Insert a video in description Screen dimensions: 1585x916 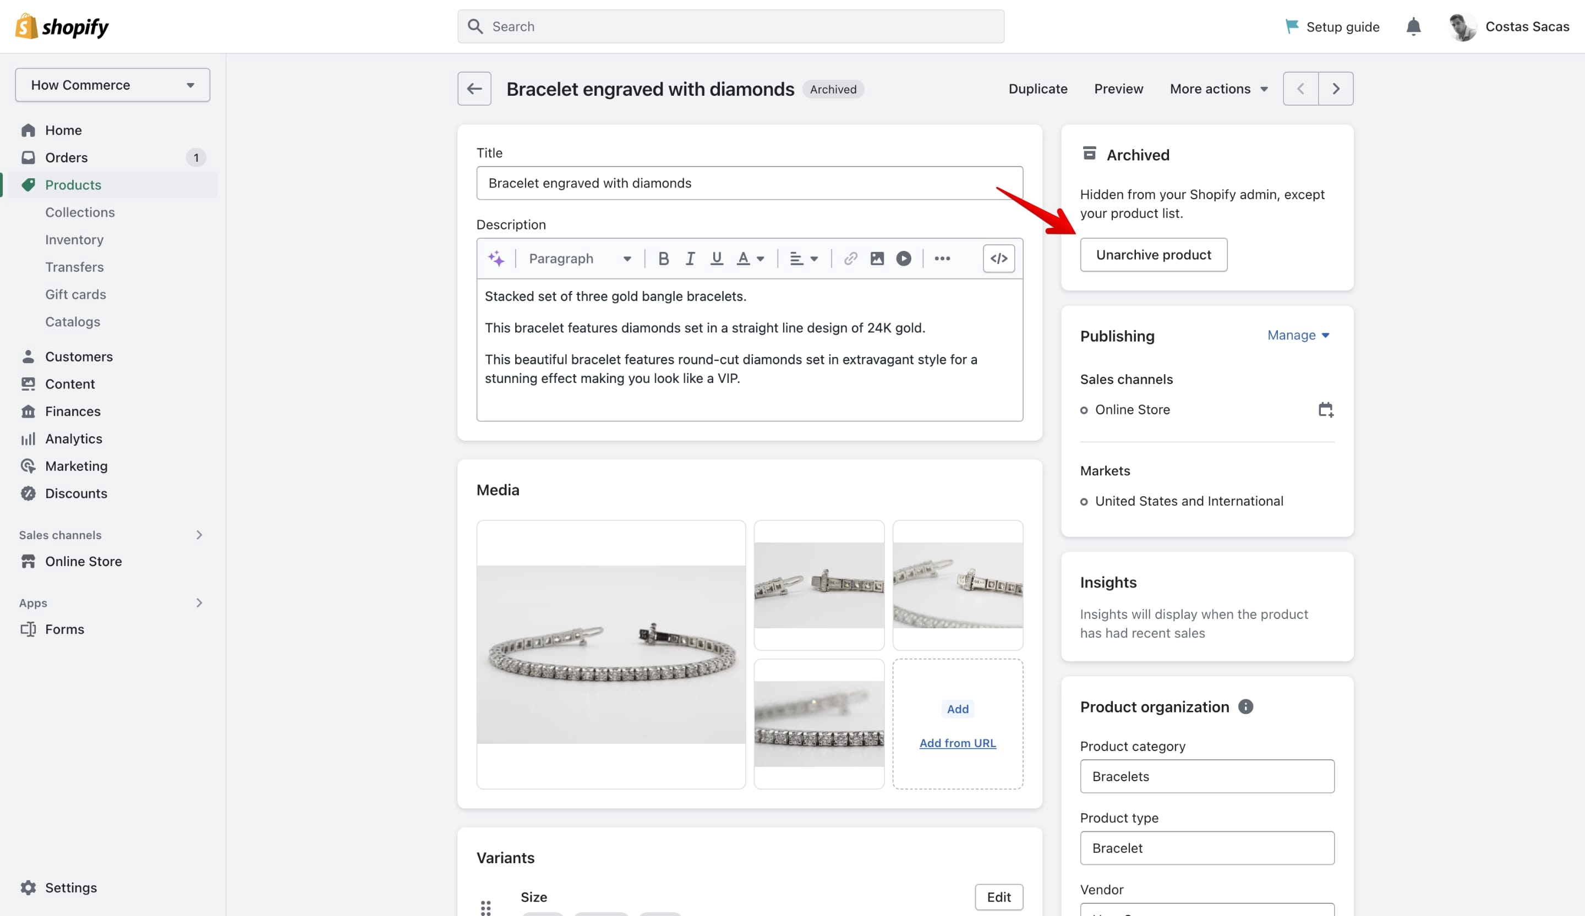point(903,259)
